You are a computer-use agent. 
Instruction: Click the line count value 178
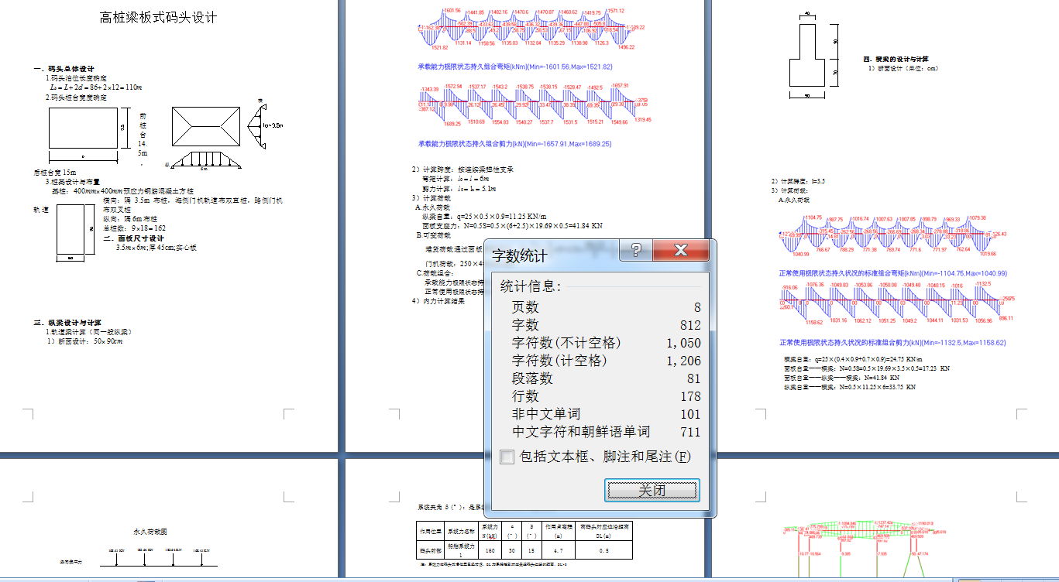[x=690, y=396]
